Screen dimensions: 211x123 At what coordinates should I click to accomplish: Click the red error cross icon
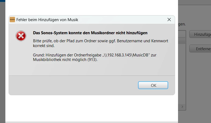(21, 36)
